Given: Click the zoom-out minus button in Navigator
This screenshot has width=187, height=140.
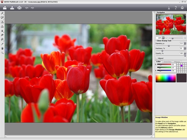Looking at the screenshot, I should (x=166, y=38).
